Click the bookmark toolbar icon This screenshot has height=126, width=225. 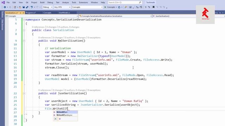pos(153,7)
